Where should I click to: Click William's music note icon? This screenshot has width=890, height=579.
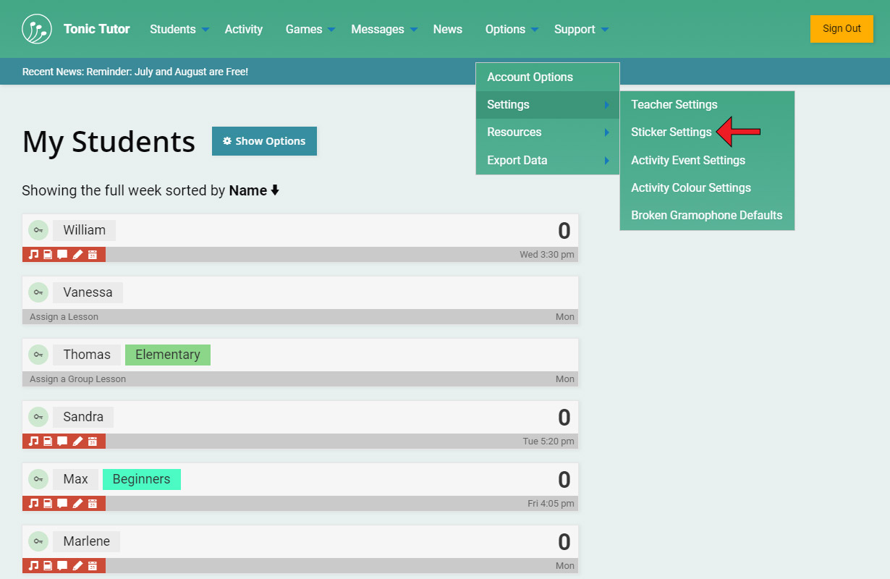pyautogui.click(x=33, y=255)
